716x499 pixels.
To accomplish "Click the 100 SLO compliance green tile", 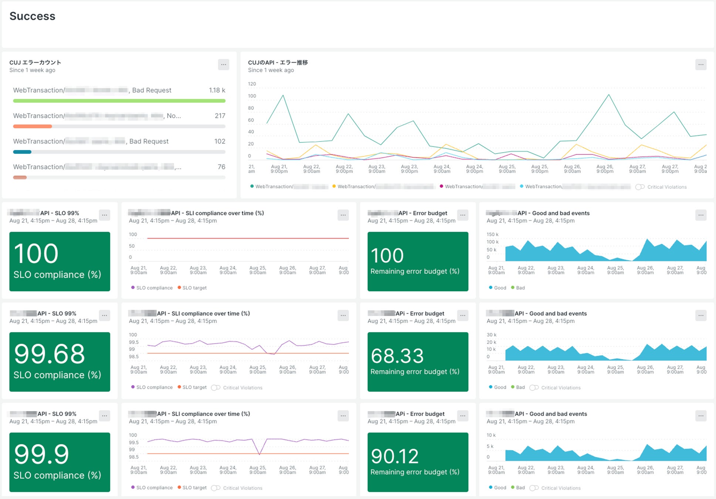I will pyautogui.click(x=60, y=261).
